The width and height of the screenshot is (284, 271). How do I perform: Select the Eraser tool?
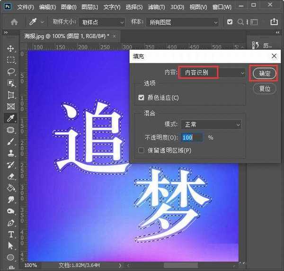pyautogui.click(x=11, y=176)
